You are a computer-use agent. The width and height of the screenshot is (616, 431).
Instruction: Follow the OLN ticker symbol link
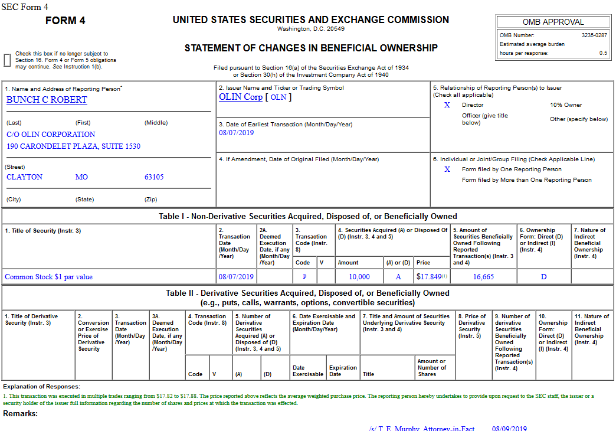coord(278,97)
